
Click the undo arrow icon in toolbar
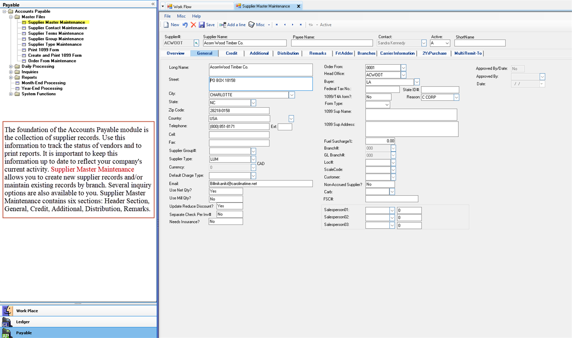click(185, 25)
